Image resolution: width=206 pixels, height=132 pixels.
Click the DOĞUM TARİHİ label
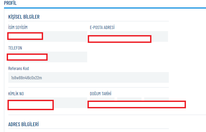click(x=101, y=93)
